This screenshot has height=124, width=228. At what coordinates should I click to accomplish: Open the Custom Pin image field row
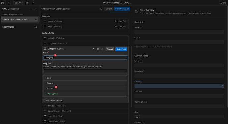pos(85,122)
